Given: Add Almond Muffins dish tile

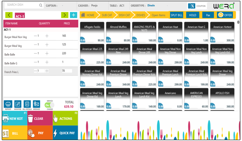Looking at the screenshot, I should [x=118, y=32].
